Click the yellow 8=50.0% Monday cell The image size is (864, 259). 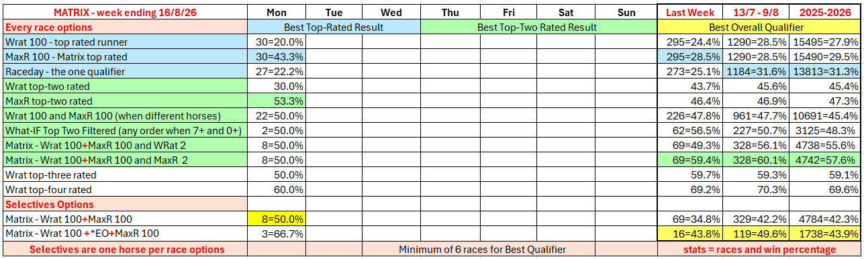point(276,219)
